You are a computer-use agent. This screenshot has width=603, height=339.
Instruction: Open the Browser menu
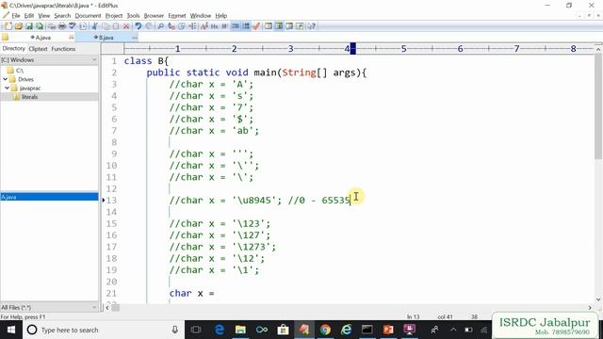point(154,16)
